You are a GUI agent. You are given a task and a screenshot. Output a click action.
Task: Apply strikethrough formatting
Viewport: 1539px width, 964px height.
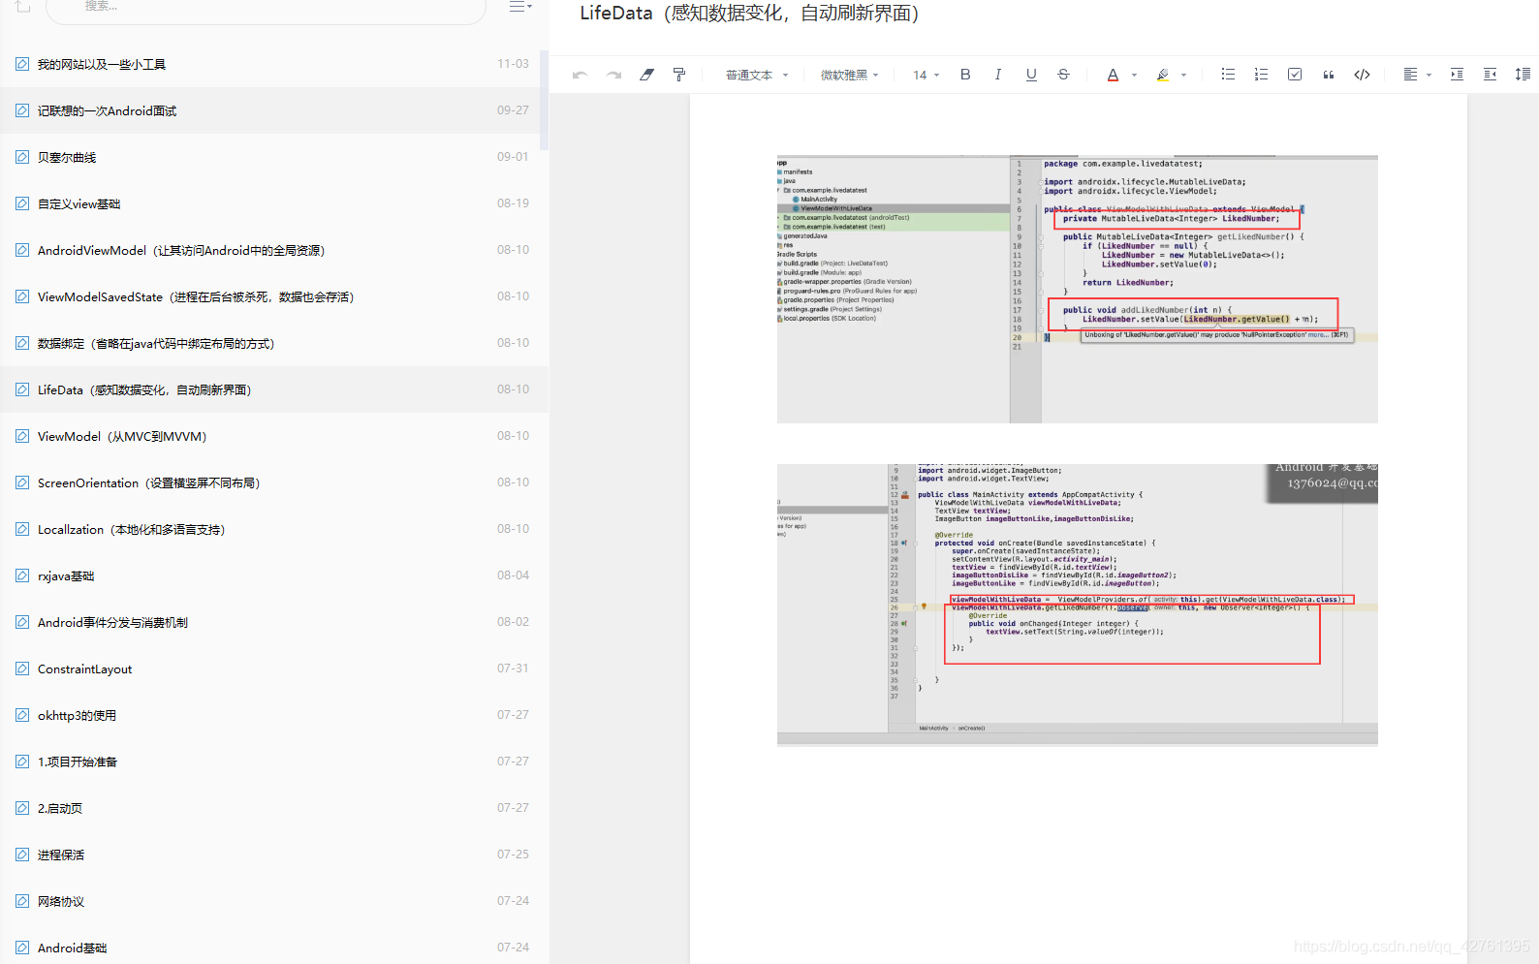(x=1063, y=75)
